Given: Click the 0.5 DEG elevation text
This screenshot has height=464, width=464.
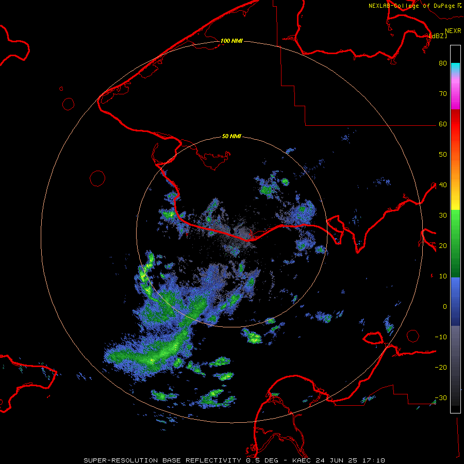Looking at the screenshot, I should [x=262, y=460].
